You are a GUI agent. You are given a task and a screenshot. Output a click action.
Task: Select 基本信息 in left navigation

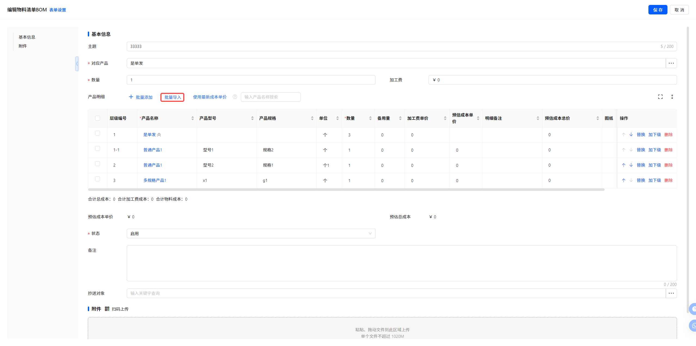[27, 37]
